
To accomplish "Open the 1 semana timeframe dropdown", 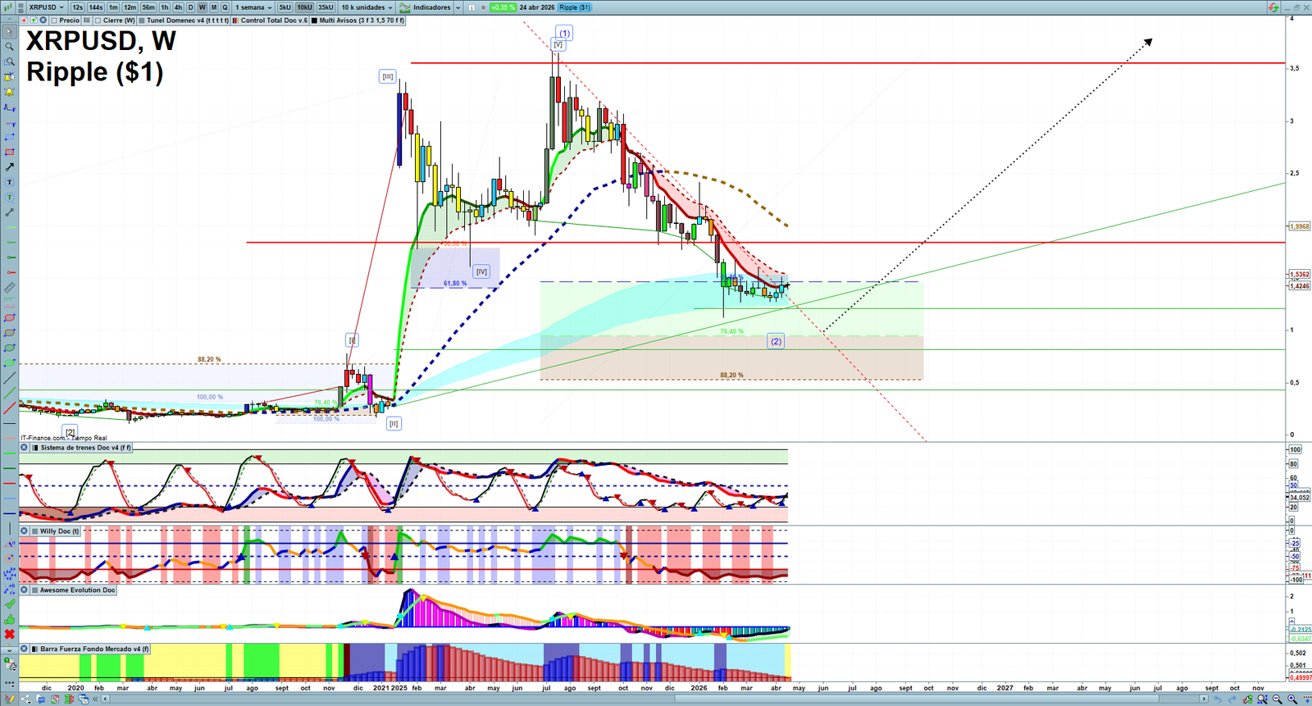I will tap(254, 7).
